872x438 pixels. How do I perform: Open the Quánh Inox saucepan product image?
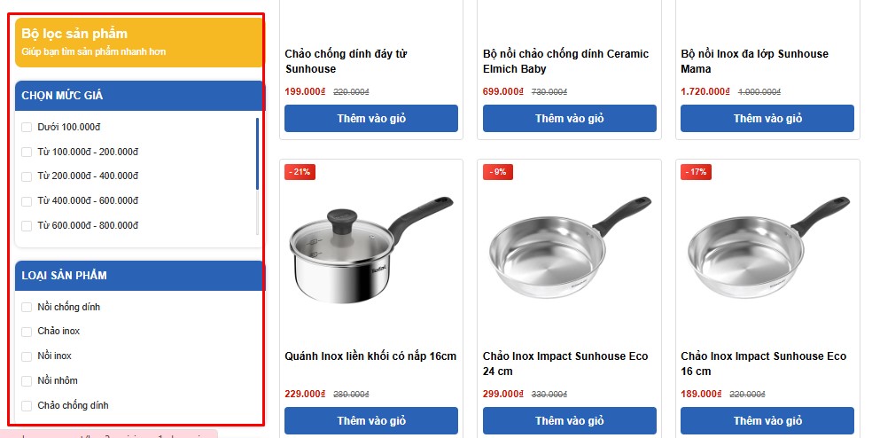click(370, 251)
